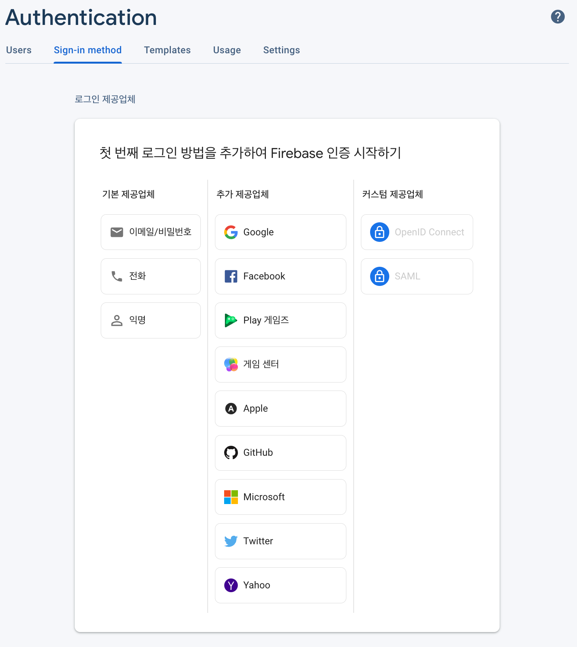This screenshot has width=577, height=647.
Task: Click the Authentication page title
Action: [81, 18]
